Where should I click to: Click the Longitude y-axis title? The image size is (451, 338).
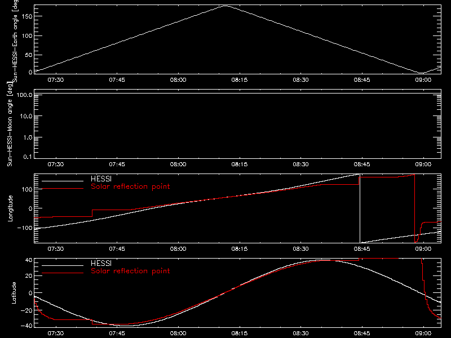click(10, 208)
